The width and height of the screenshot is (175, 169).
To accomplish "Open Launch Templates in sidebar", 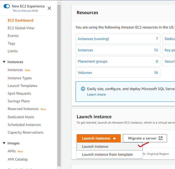I will pos(22,86).
